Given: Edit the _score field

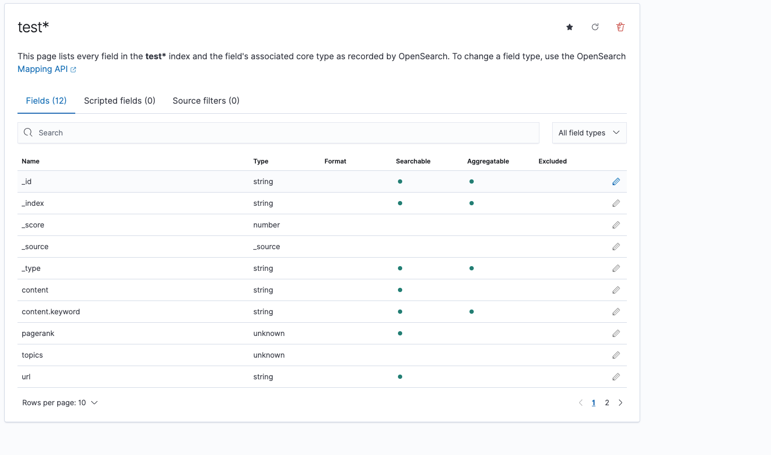Looking at the screenshot, I should click(616, 224).
